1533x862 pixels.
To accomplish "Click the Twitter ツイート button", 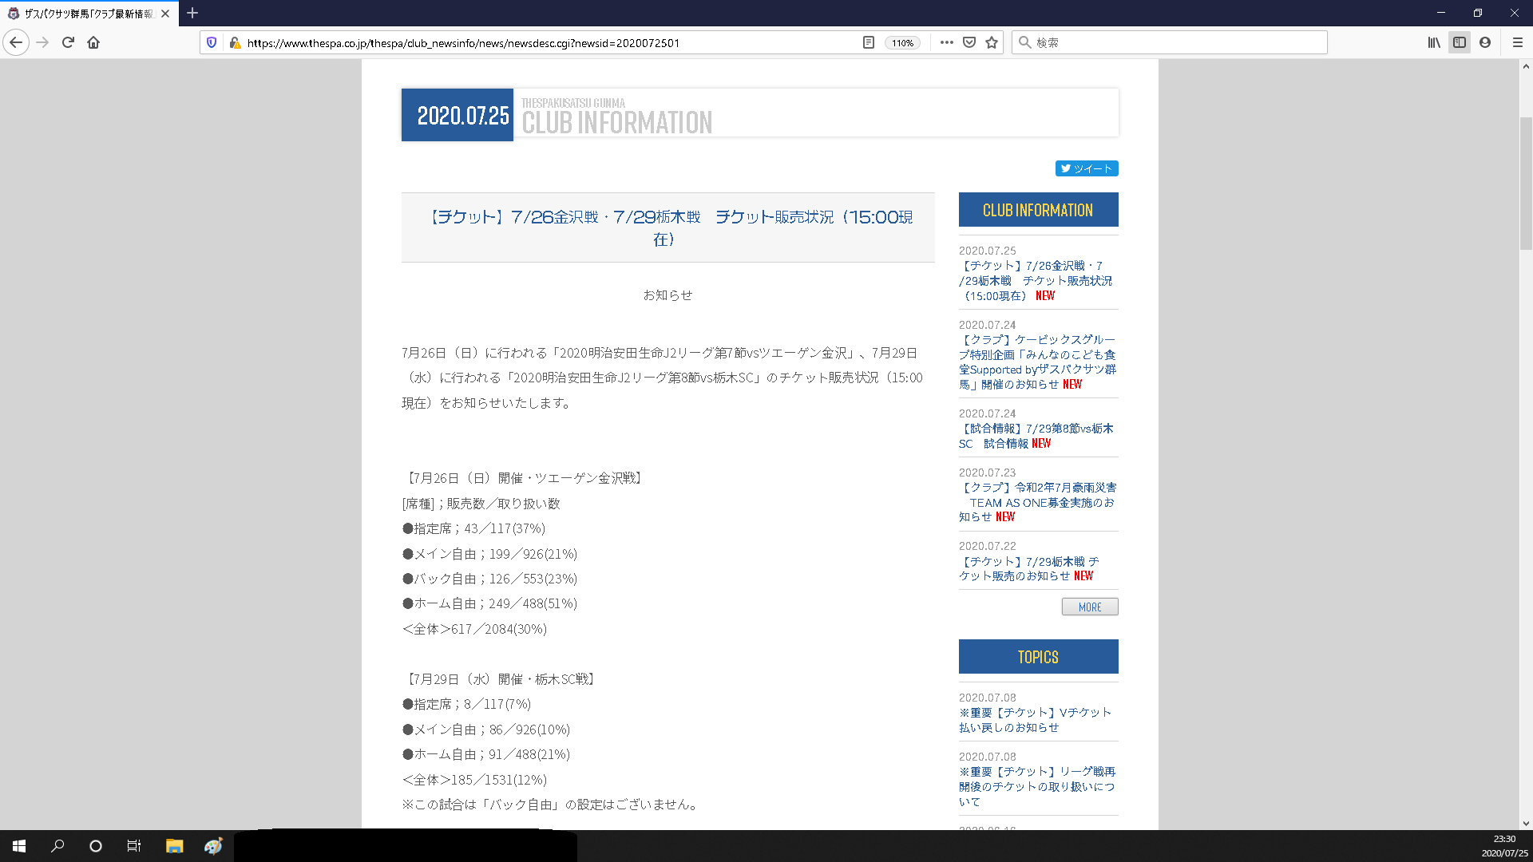I will click(1087, 168).
